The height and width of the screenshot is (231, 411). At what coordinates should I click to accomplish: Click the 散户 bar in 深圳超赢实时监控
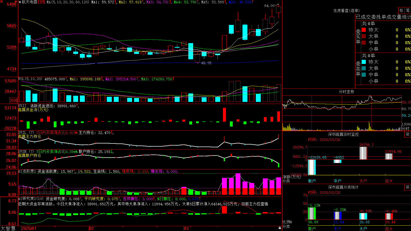pos(312,167)
